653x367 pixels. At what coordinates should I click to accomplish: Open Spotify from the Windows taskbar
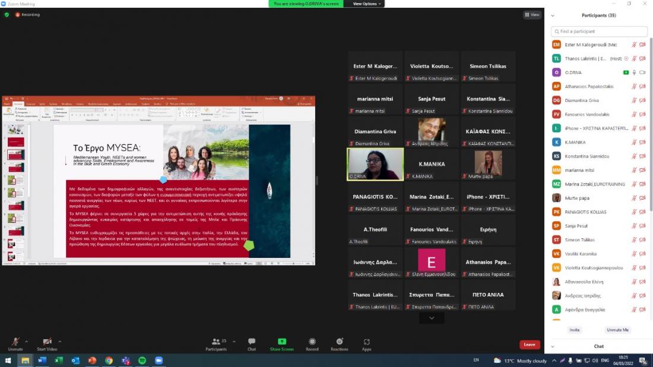(x=142, y=360)
